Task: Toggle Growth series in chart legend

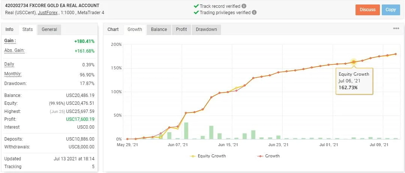Action: tap(268, 156)
